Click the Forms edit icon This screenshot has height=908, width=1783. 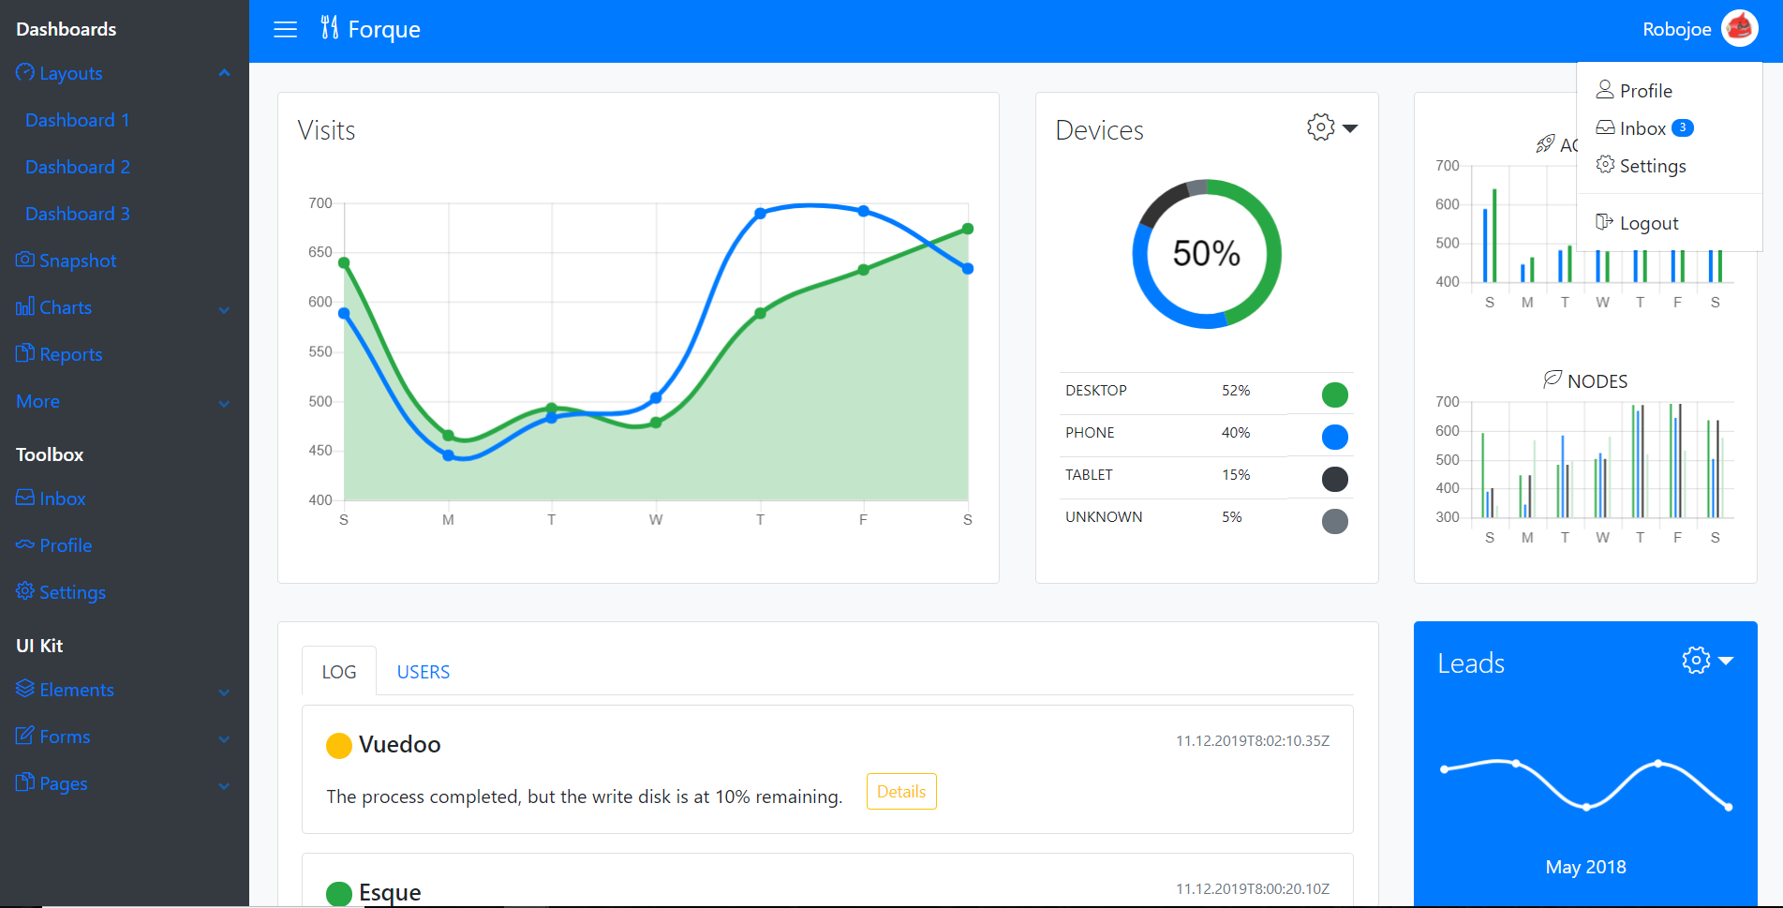click(25, 736)
